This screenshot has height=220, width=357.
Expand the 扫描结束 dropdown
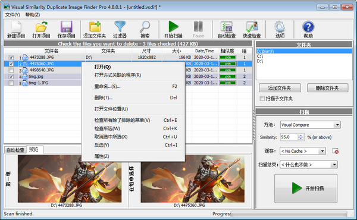[334, 165]
